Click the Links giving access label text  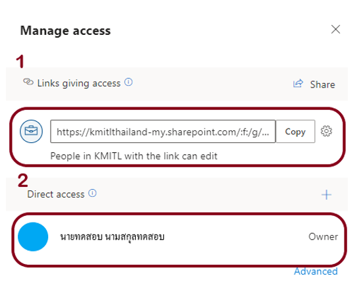(79, 84)
